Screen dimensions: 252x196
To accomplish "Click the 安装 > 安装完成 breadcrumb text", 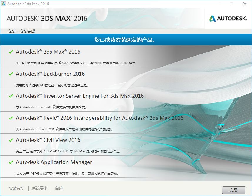I will coord(21,31).
